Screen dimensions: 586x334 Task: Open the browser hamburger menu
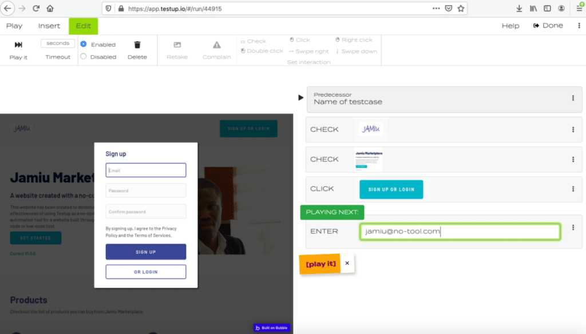[x=579, y=8]
